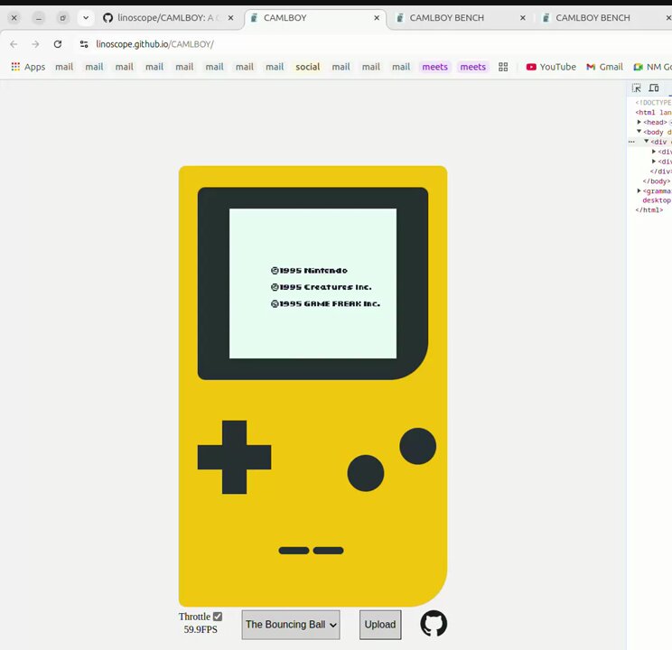This screenshot has width=672, height=650.
Task: Open the YouTube bookmark
Action: click(x=551, y=67)
